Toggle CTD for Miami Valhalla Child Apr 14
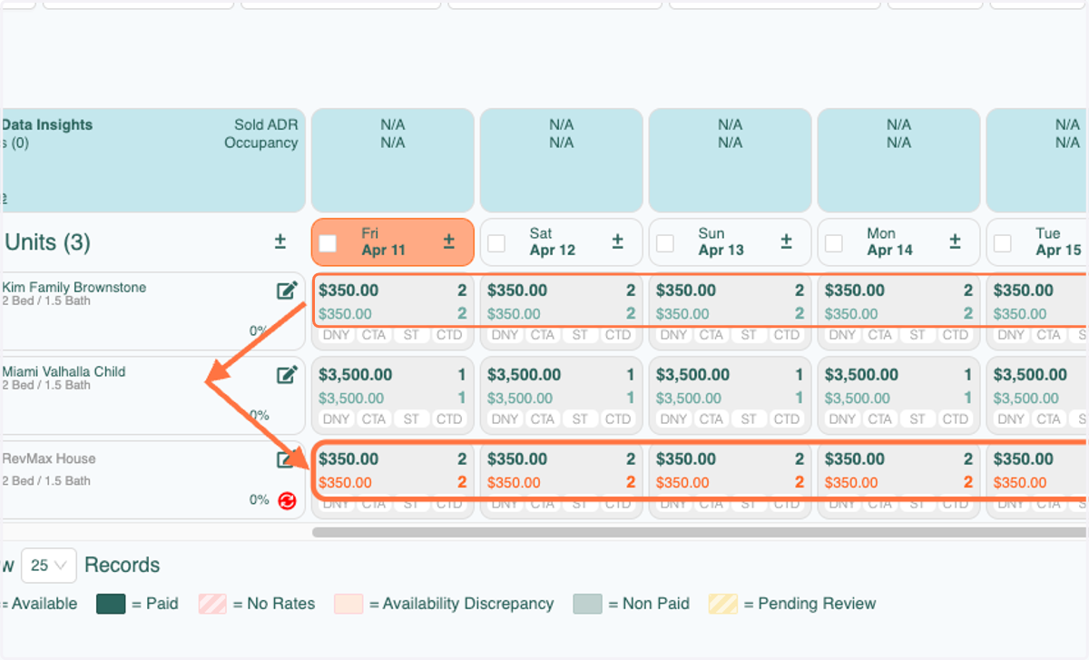1089x660 pixels. point(956,419)
